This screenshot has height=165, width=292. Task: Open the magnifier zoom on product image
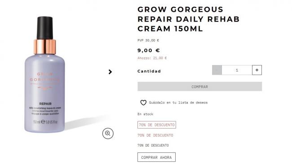coord(108,134)
